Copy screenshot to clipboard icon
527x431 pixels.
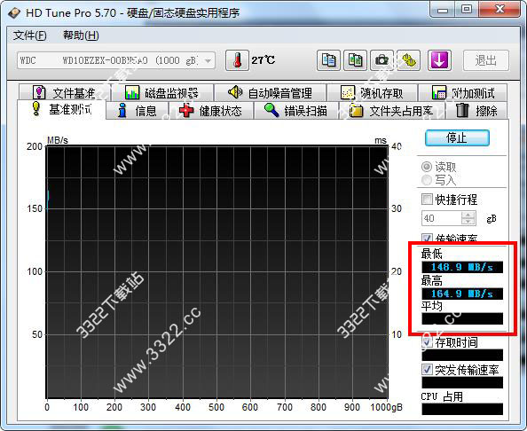click(x=355, y=60)
